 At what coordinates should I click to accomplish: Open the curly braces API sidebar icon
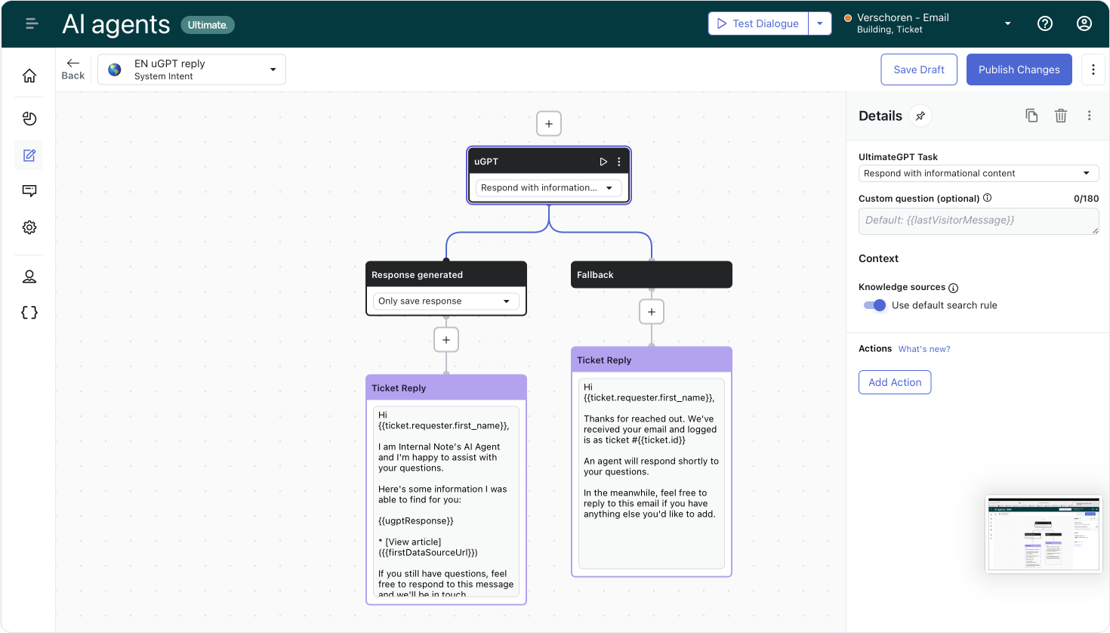[29, 313]
